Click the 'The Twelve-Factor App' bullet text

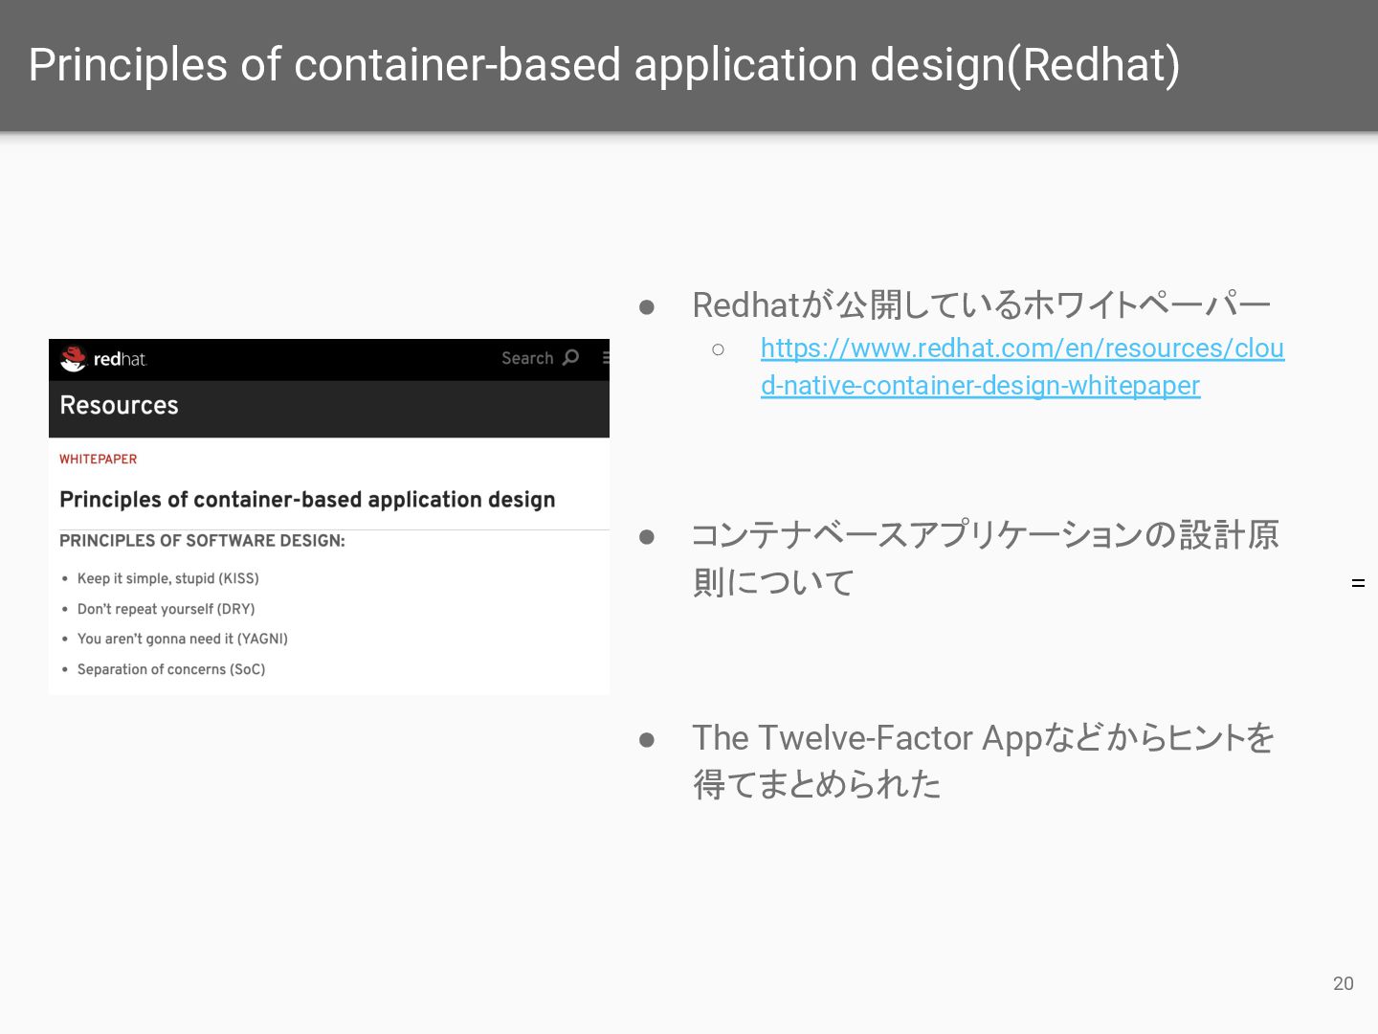(983, 760)
